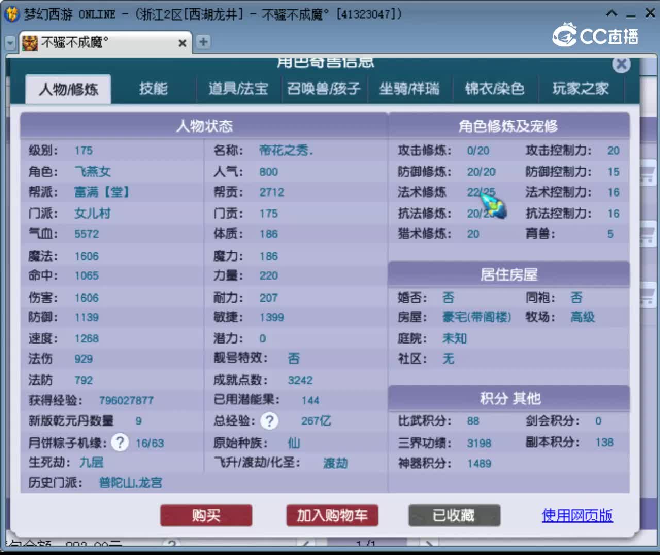Click 历史门派 value 普陀山,龙宫
This screenshot has height=555, width=660.
(130, 483)
